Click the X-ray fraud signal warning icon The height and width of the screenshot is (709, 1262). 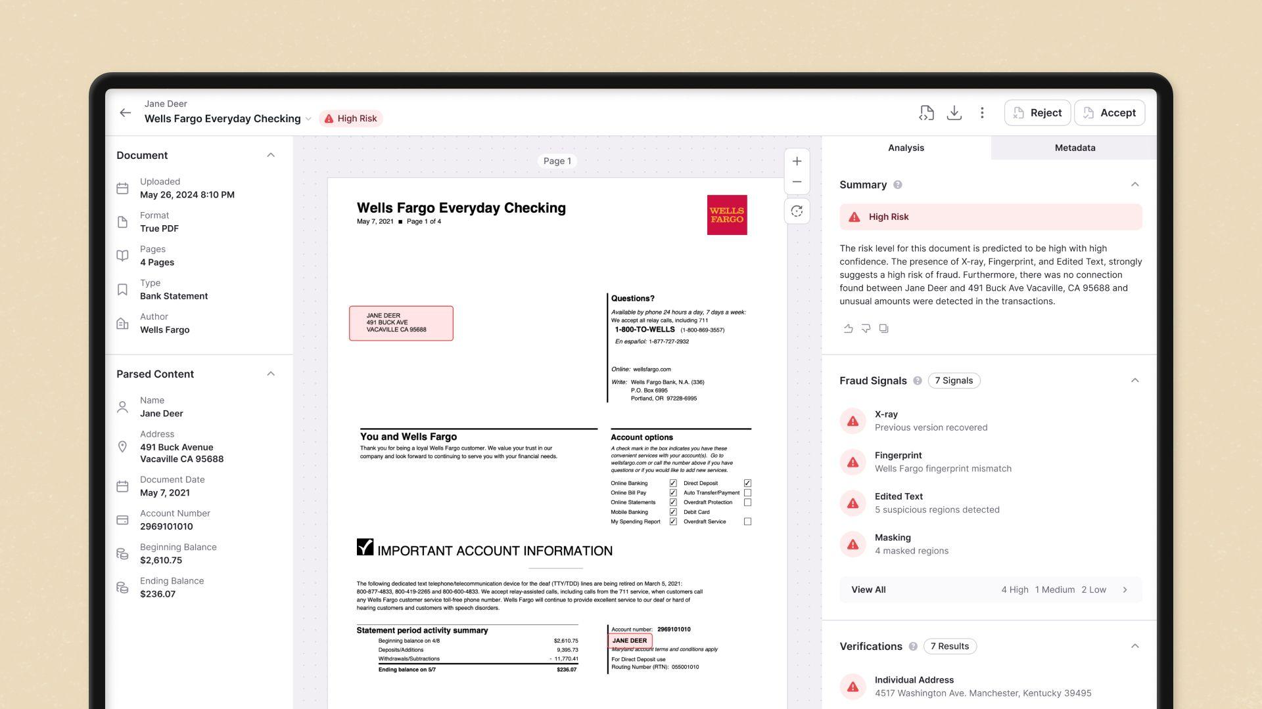coord(853,420)
